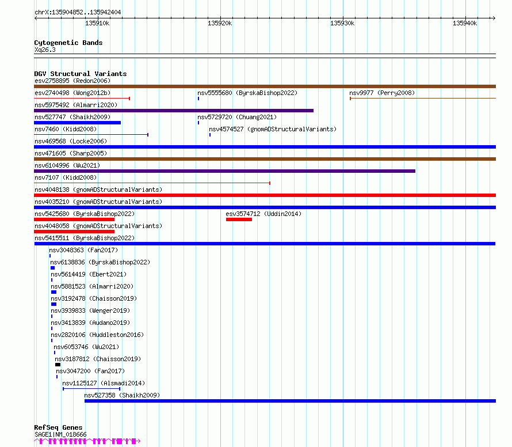512x447 pixels.
Task: Click the brown esv2758895 variant bar
Action: [x=265, y=86]
